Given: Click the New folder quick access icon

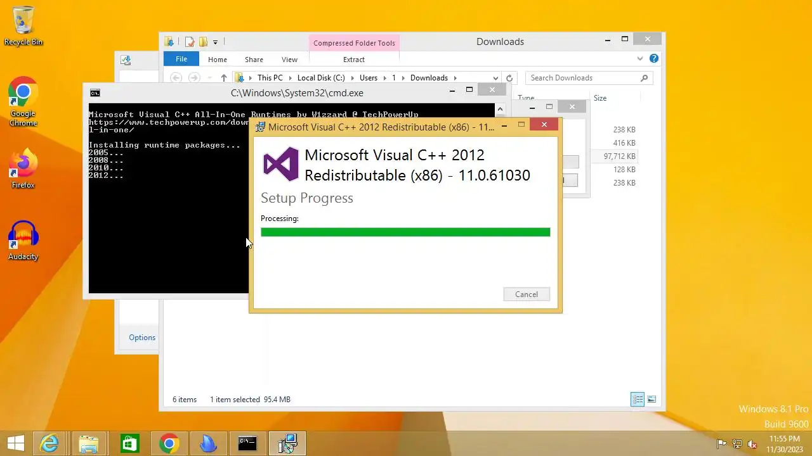Looking at the screenshot, I should [x=203, y=42].
